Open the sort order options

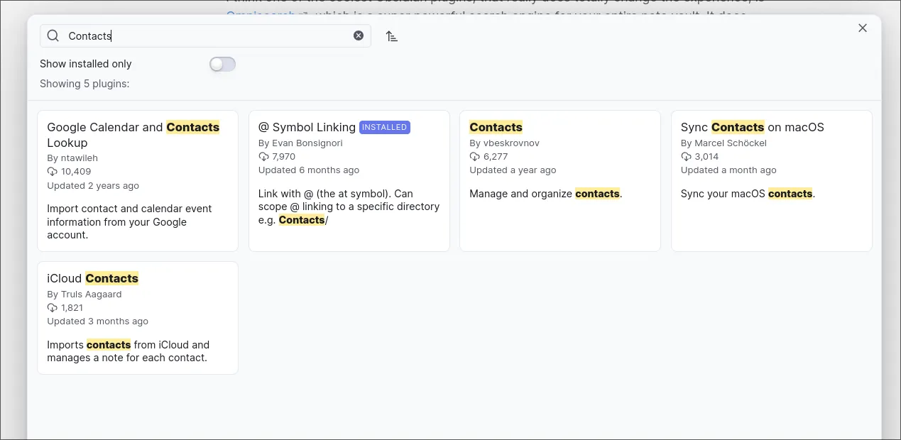[x=391, y=36]
